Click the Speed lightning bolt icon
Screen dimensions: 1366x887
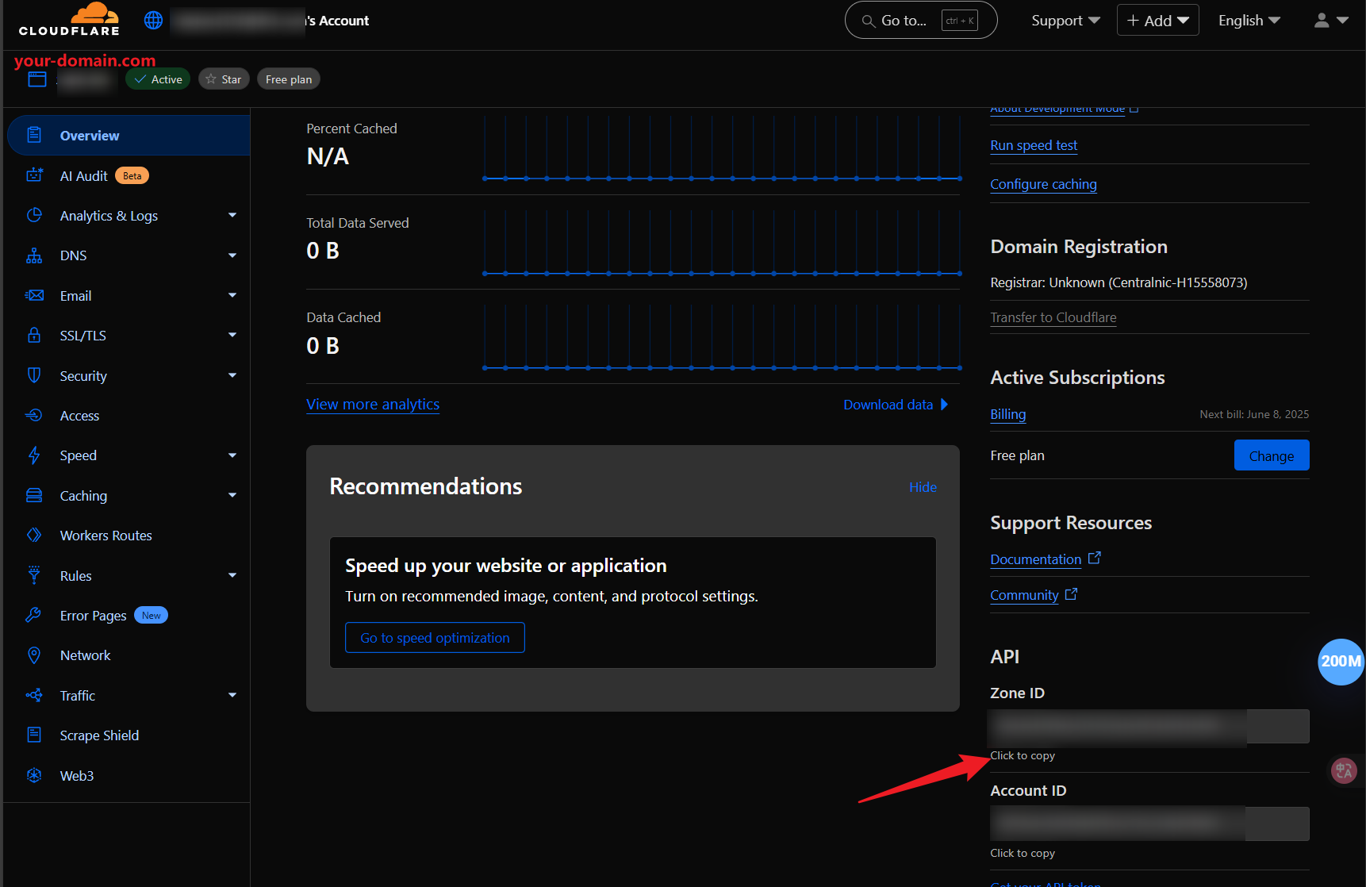34,455
